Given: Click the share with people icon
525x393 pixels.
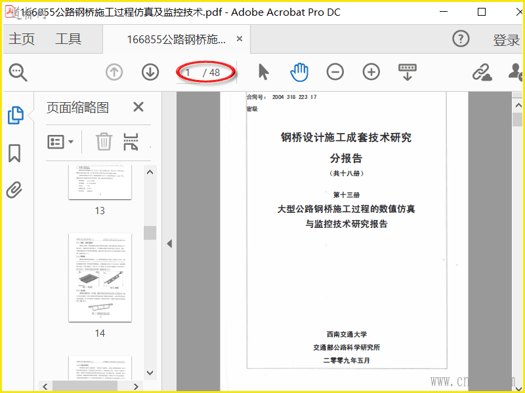Looking at the screenshot, I should tap(516, 72).
